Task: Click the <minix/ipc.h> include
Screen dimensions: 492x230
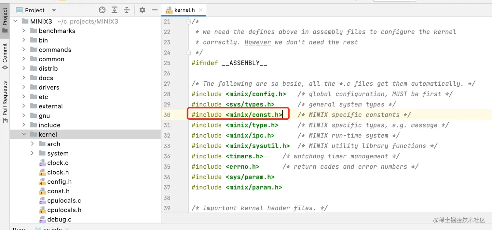Action: pyautogui.click(x=250, y=136)
